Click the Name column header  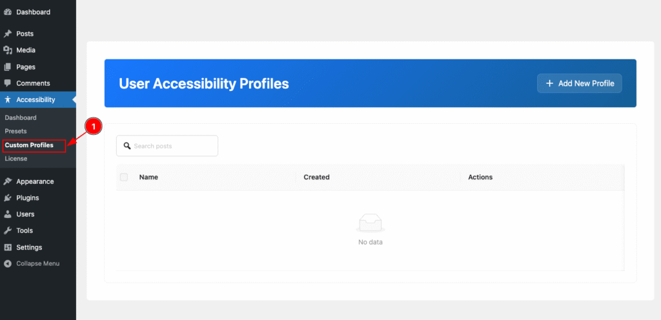coord(148,177)
